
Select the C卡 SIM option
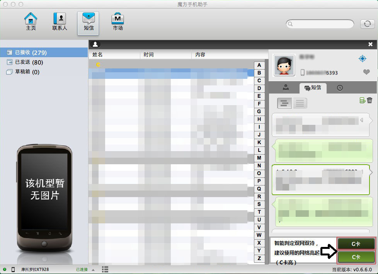(x=356, y=257)
